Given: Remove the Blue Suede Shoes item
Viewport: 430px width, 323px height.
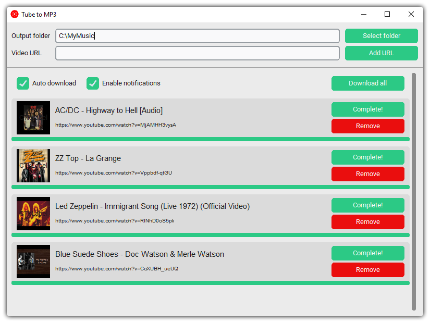Looking at the screenshot, I should [x=368, y=270].
